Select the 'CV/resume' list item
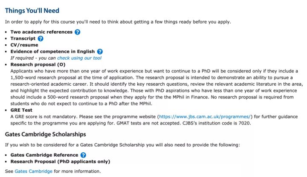 click(x=24, y=45)
